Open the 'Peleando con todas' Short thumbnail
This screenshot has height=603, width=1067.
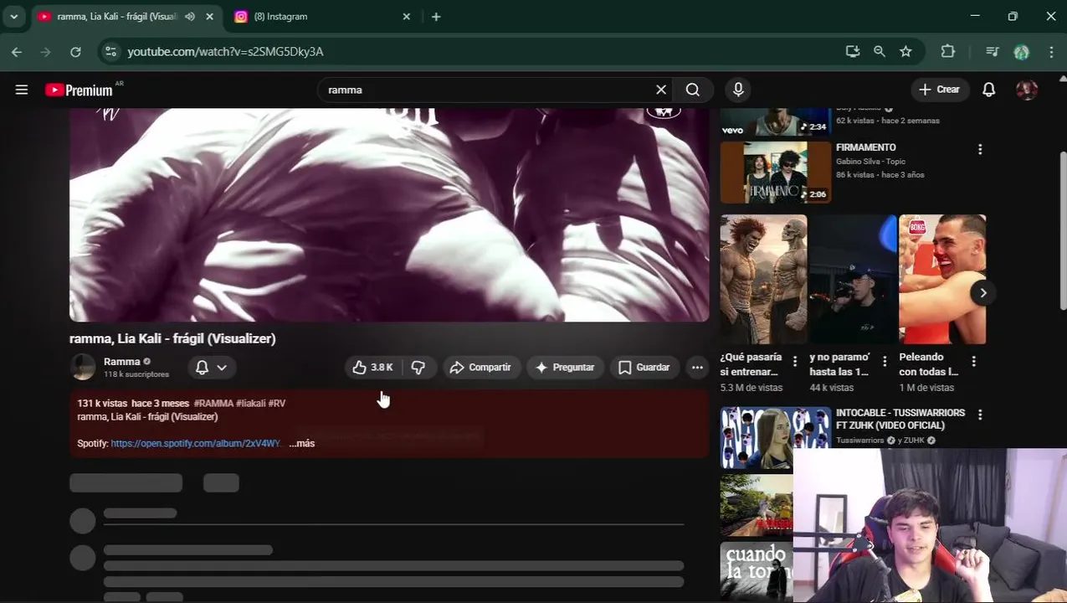(942, 279)
